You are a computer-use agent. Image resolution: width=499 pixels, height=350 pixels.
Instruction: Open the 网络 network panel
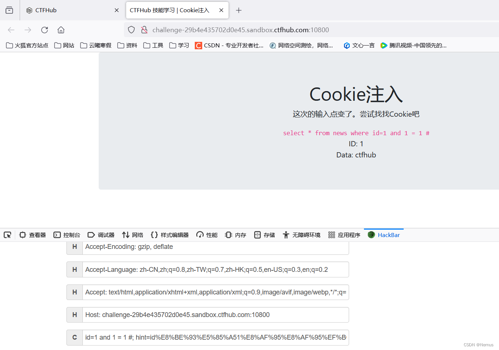click(132, 234)
